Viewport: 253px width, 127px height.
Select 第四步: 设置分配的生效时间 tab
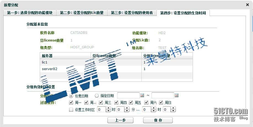coord(183,13)
